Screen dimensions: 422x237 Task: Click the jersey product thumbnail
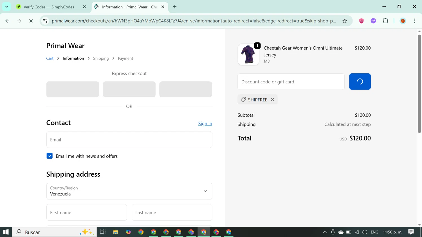point(248,54)
